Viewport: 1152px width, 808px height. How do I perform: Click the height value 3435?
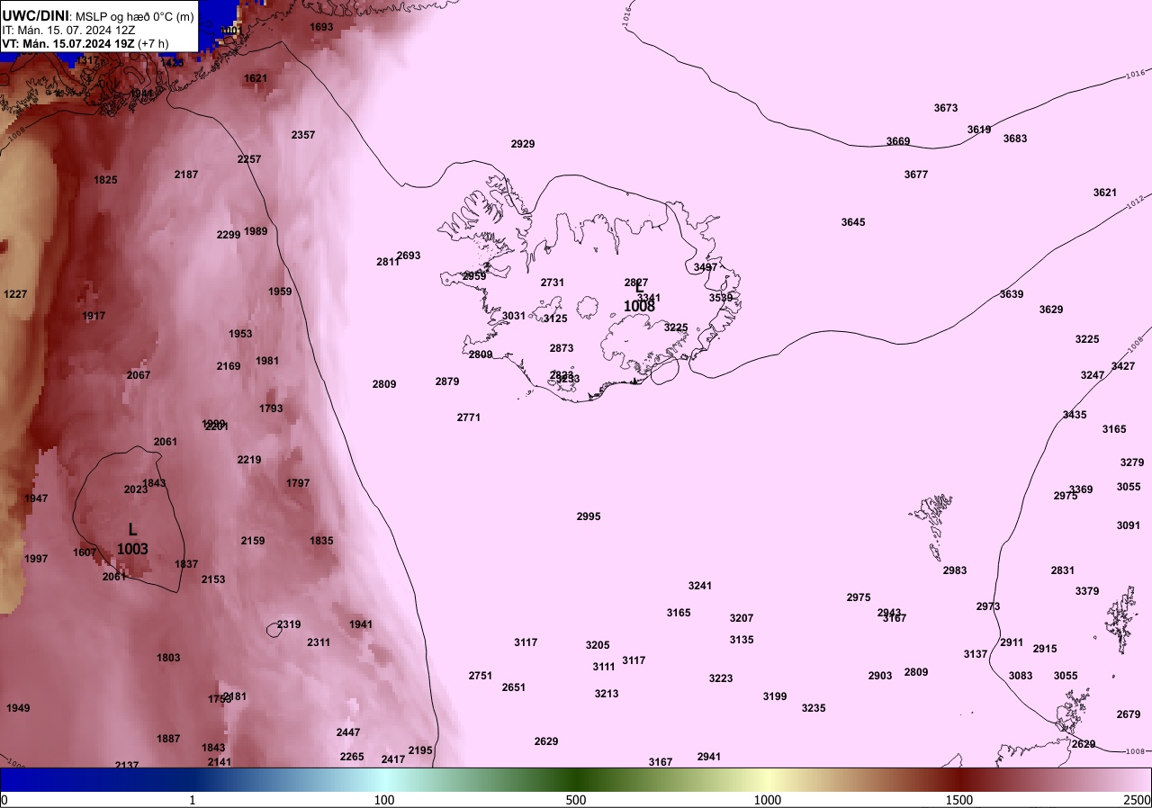pos(1075,415)
